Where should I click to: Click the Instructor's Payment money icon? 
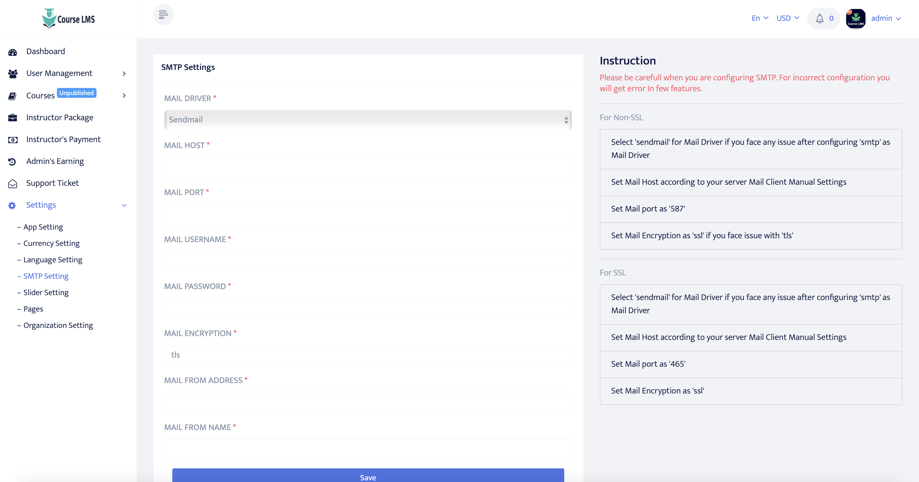(x=13, y=140)
